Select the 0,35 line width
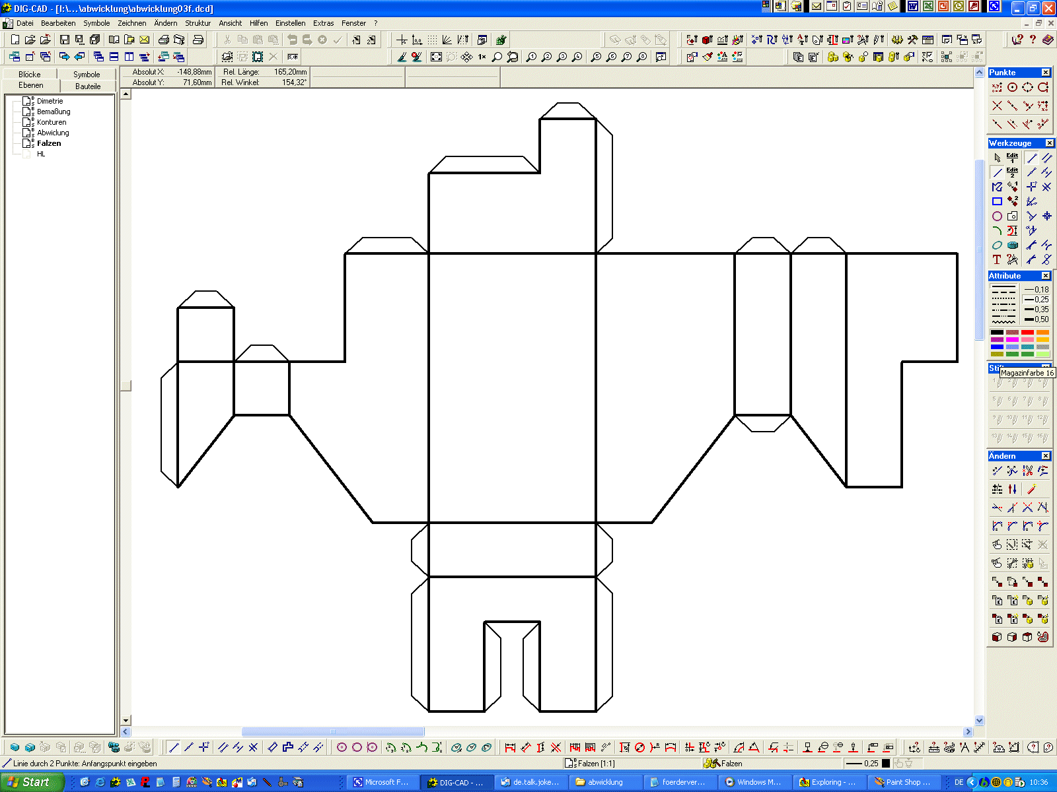This screenshot has height=792, width=1057. (1036, 310)
